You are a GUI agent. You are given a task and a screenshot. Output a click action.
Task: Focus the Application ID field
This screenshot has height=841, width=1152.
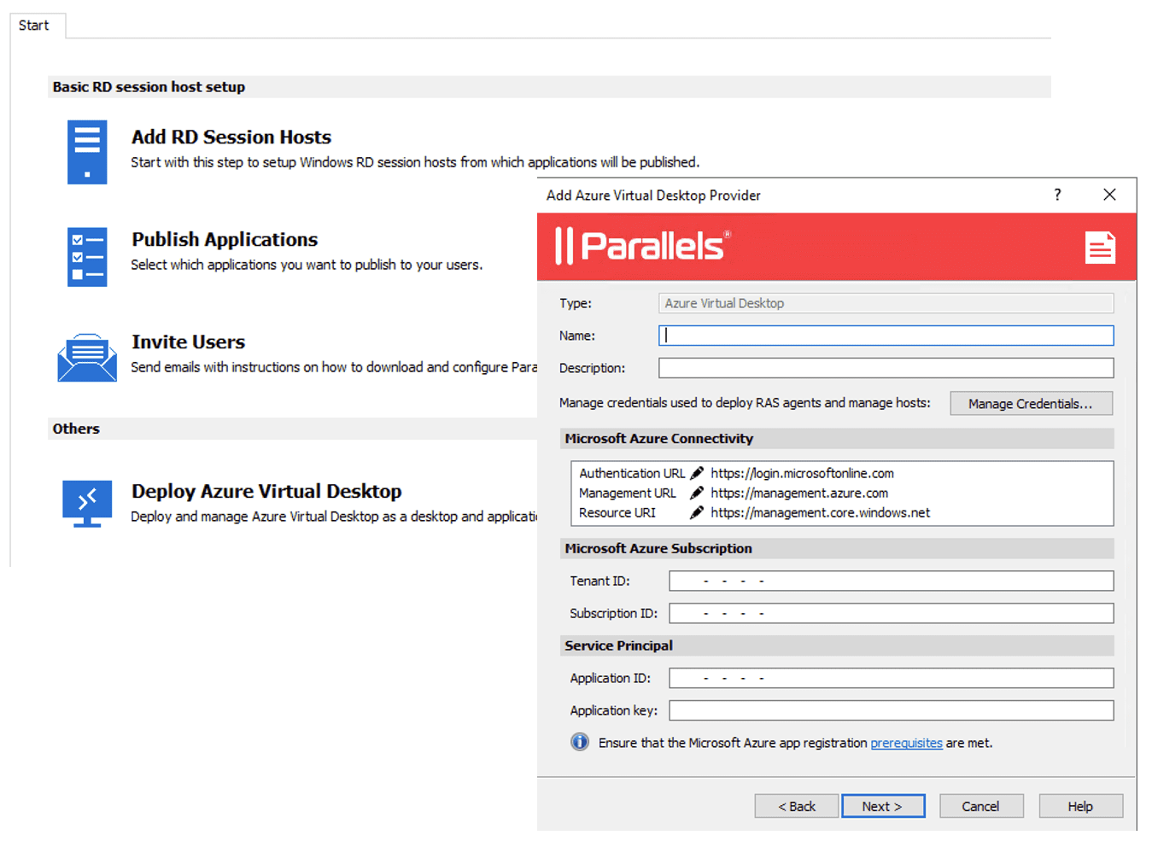click(x=891, y=678)
